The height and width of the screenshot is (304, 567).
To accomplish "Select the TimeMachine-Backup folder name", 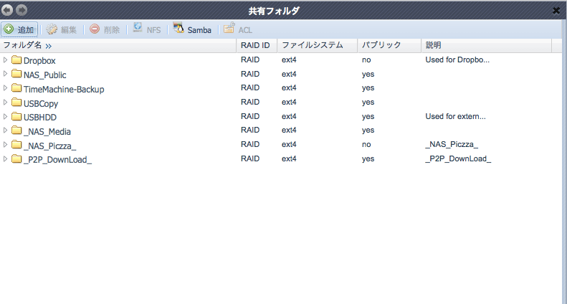I will pos(64,90).
